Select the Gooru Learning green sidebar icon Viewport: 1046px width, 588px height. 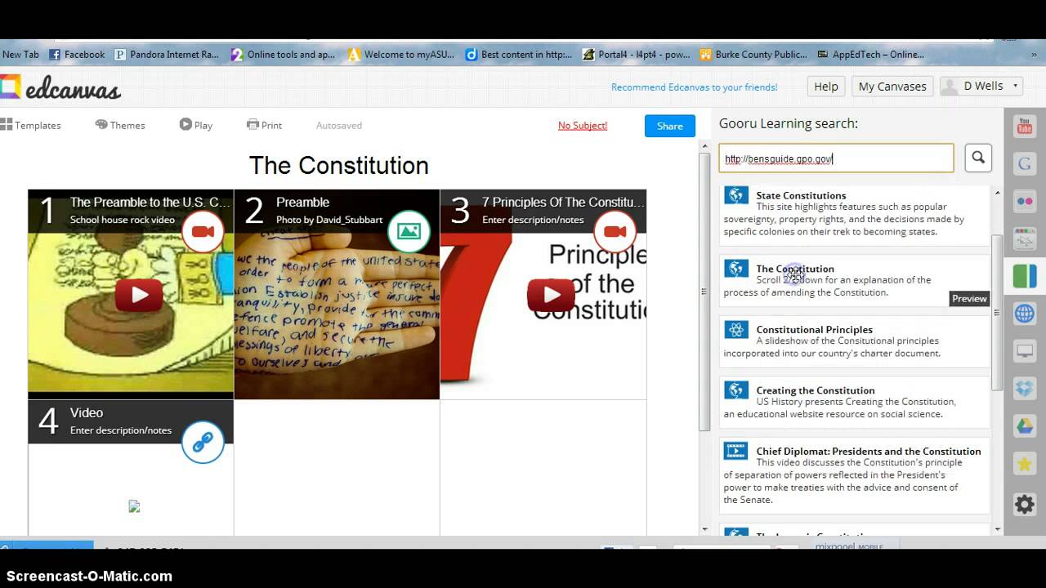[x=1025, y=275]
